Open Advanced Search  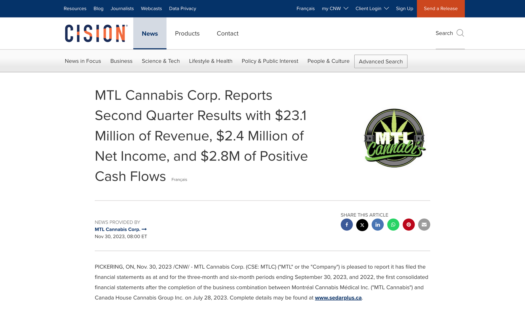[x=381, y=62]
